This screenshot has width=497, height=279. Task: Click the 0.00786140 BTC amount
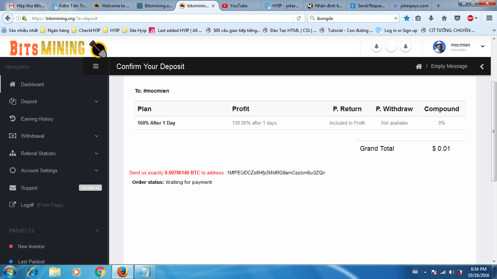click(182, 173)
